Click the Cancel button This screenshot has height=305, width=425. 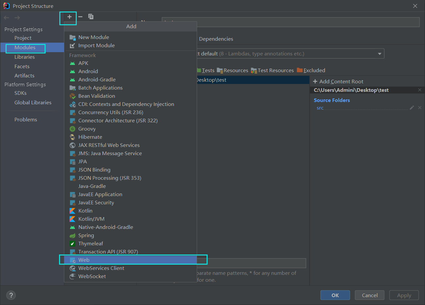coord(370,295)
